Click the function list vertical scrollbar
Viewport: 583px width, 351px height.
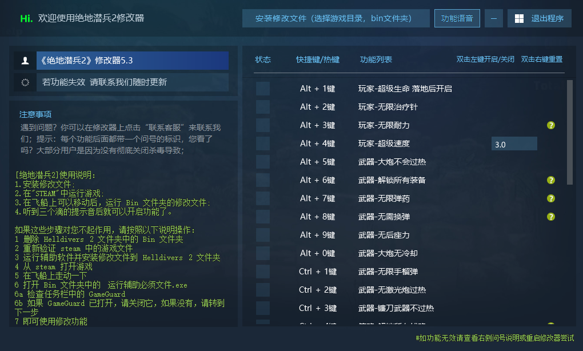tap(570, 132)
